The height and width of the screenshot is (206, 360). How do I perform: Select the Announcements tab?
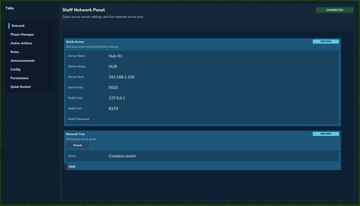[x=23, y=61]
